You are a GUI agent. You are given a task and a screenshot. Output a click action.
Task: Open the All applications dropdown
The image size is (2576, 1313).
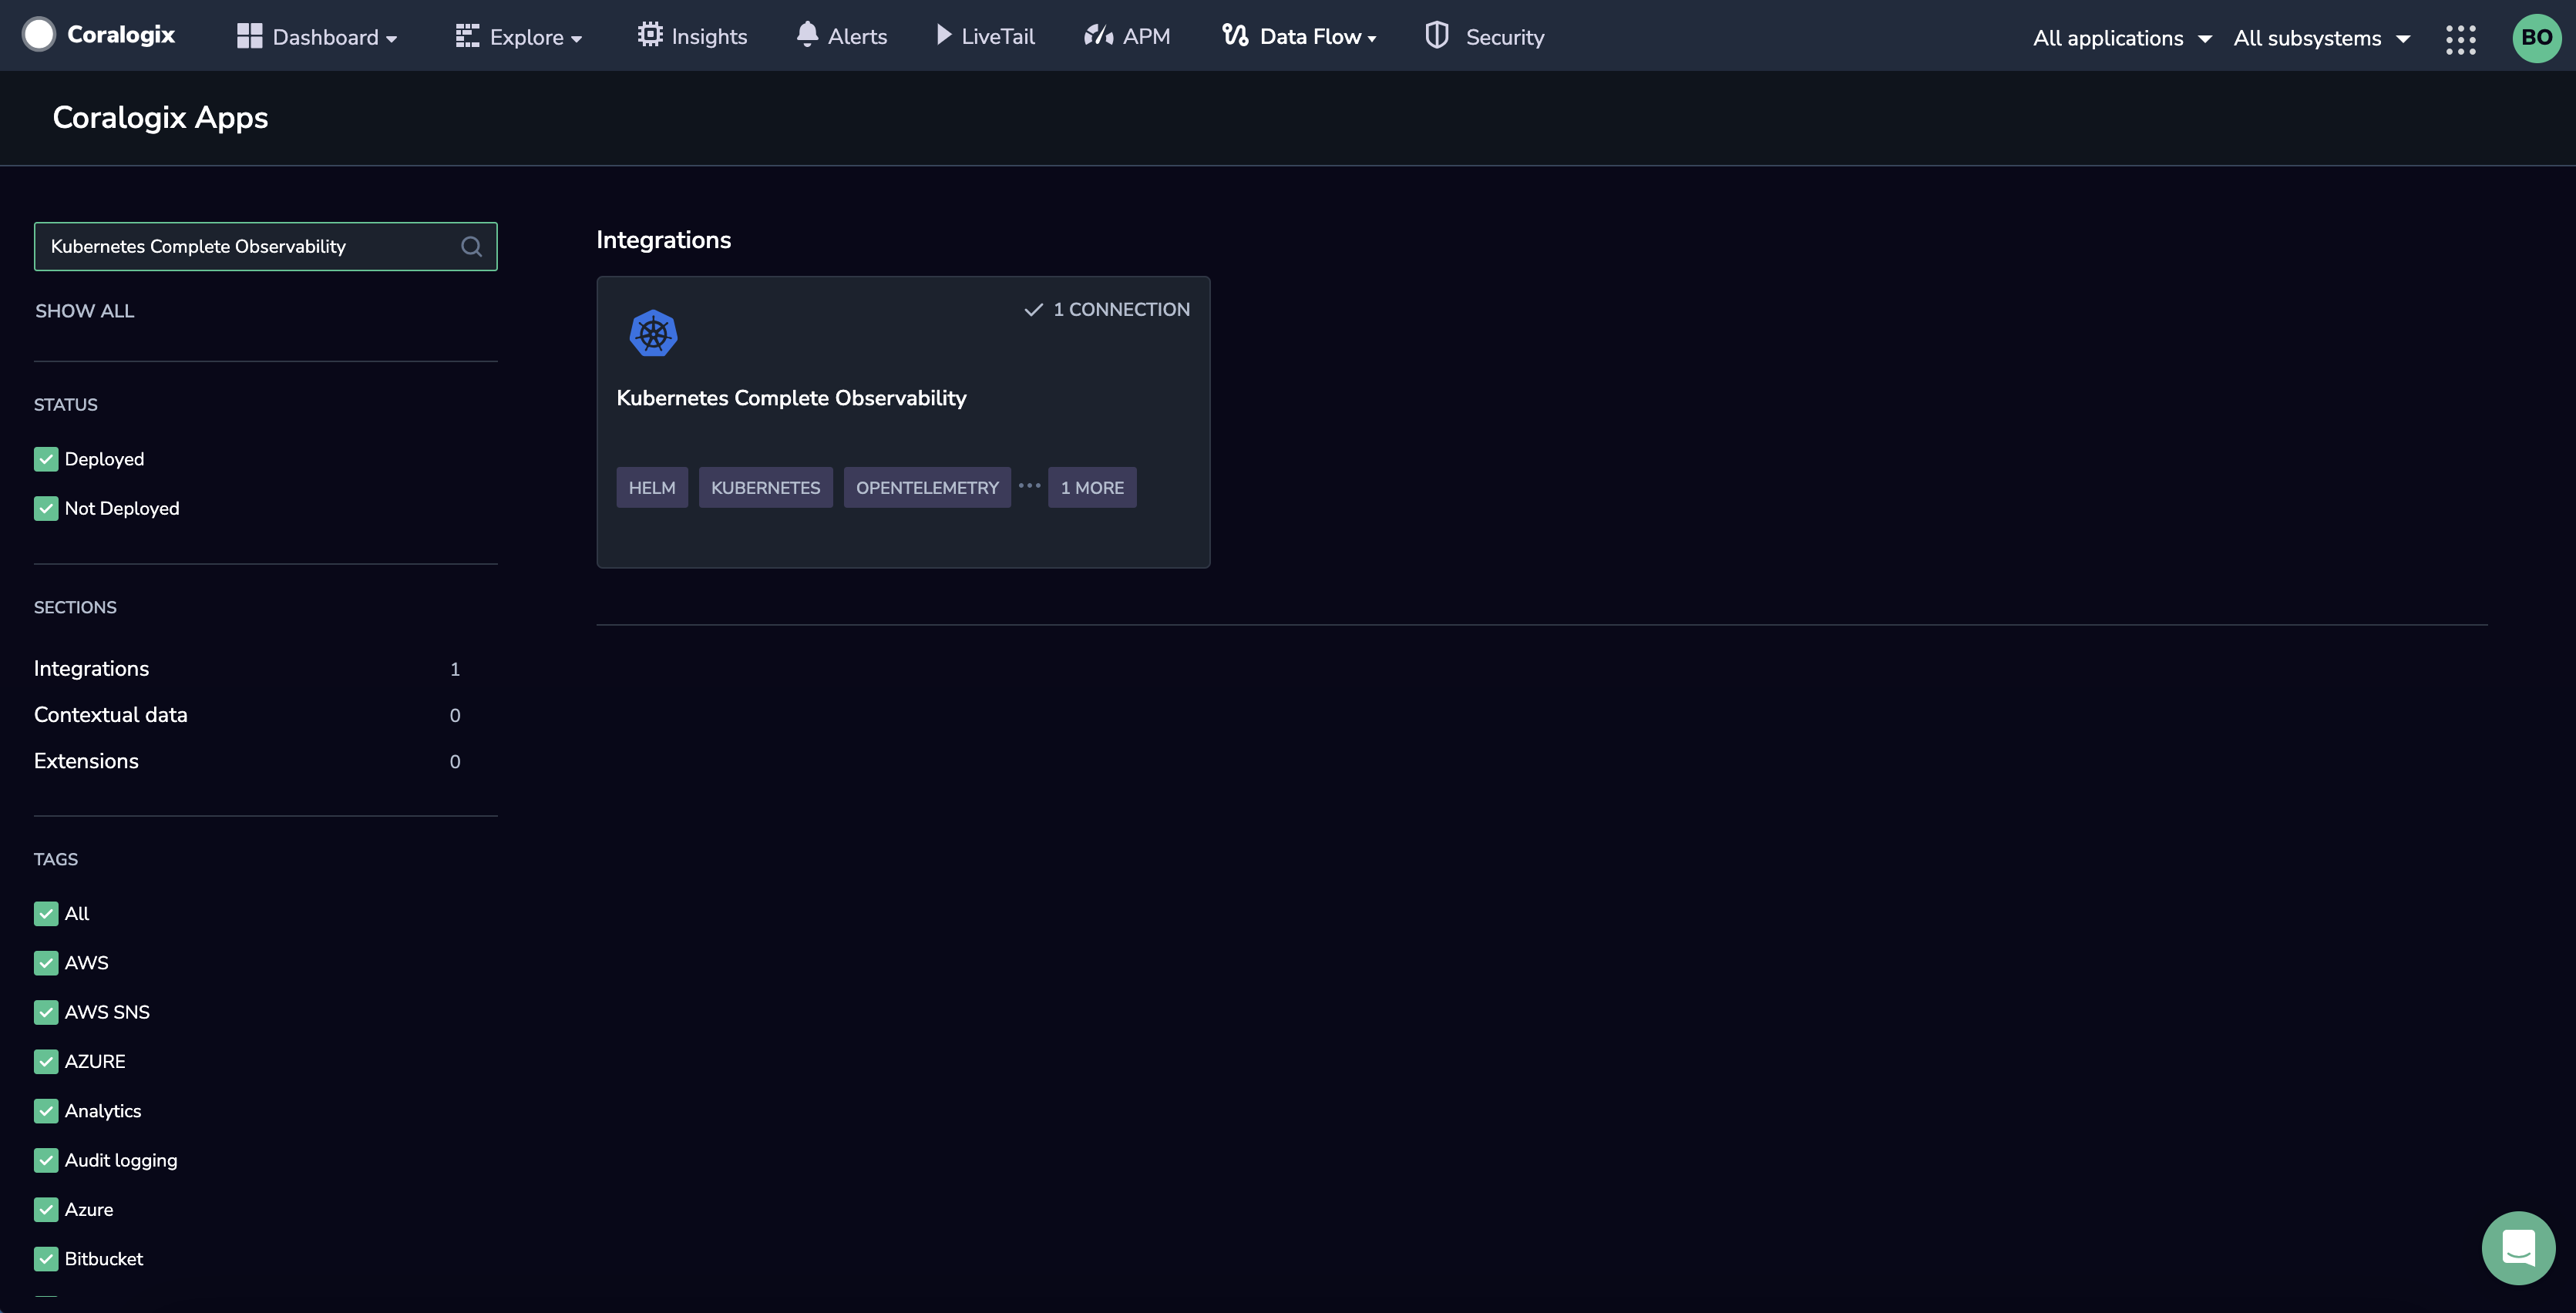pos(2122,38)
